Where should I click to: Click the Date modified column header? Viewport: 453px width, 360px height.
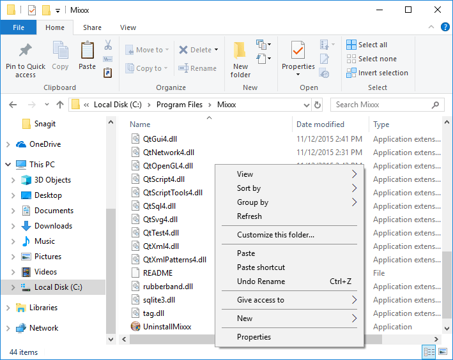click(x=330, y=124)
